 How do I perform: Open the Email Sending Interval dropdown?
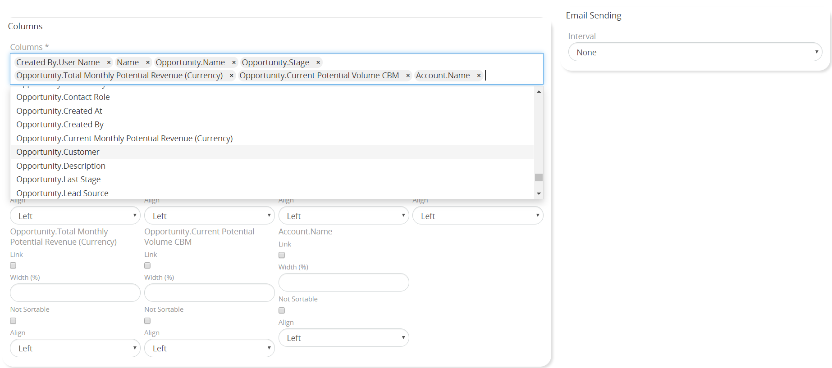coord(695,52)
